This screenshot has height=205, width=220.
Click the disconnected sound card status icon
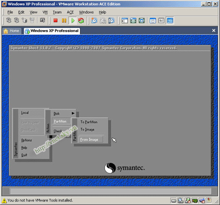point(202,201)
